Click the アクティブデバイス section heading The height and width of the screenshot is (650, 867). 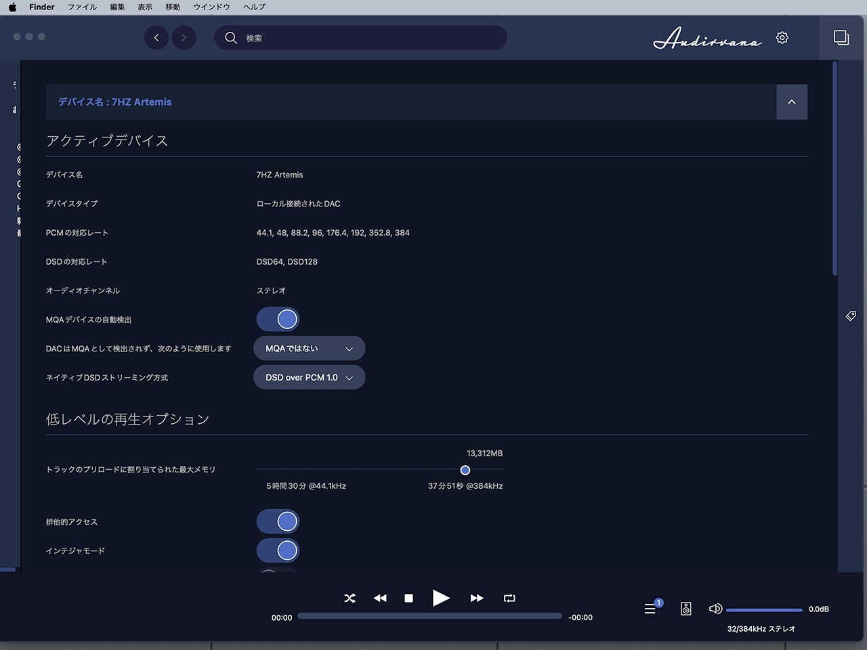(x=107, y=141)
